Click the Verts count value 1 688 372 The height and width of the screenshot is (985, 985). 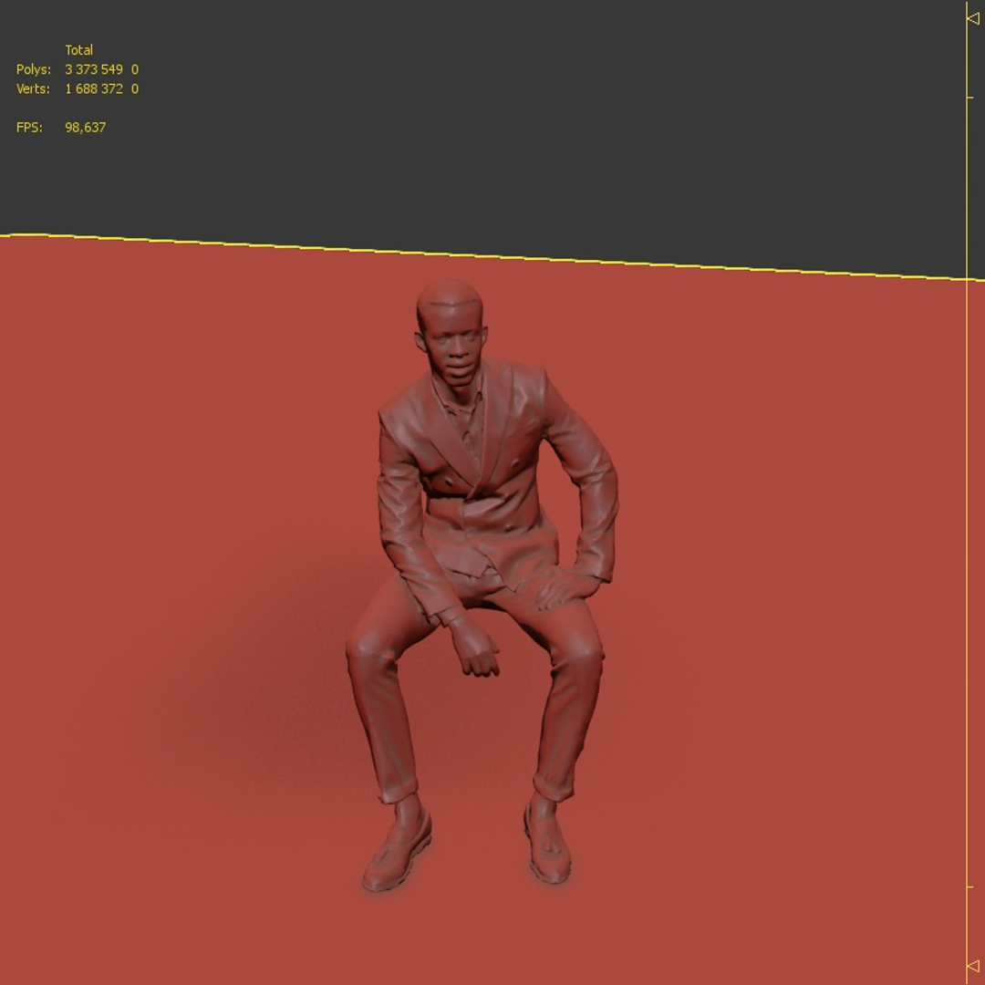point(94,88)
